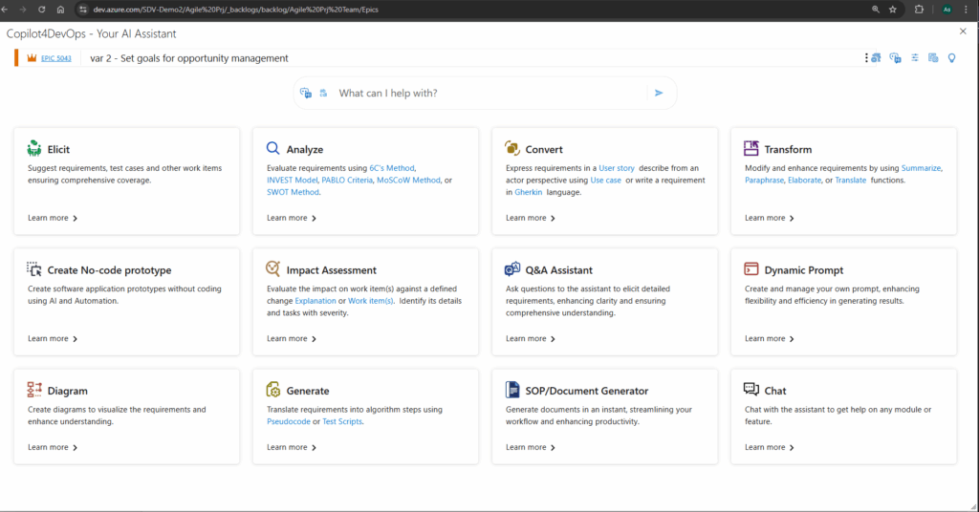Click the Elicit module icon

34,149
